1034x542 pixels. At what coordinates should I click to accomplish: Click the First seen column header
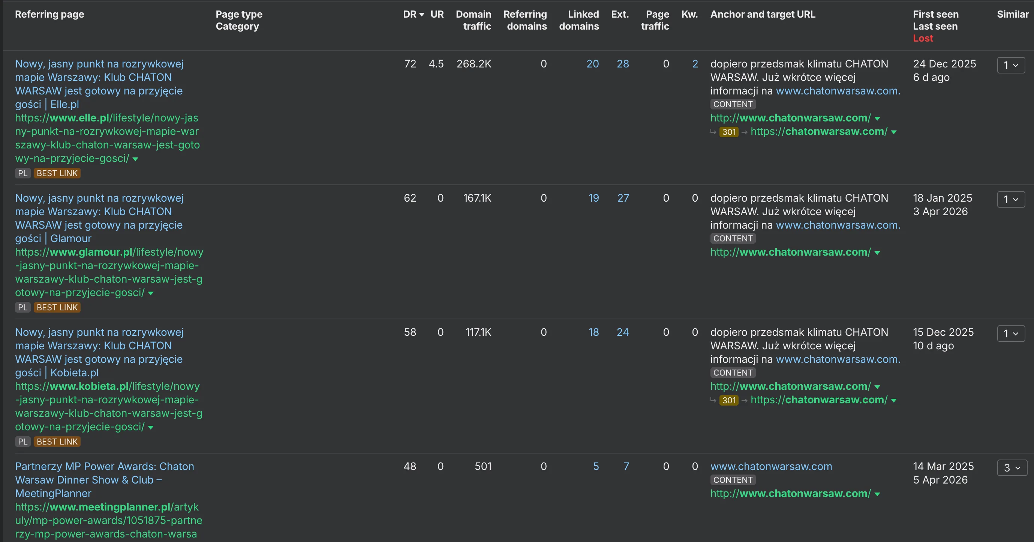(x=936, y=14)
